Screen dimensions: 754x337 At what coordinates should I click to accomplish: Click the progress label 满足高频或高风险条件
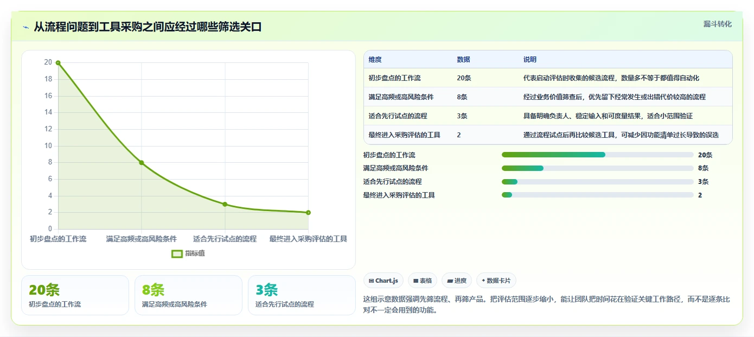click(x=396, y=168)
